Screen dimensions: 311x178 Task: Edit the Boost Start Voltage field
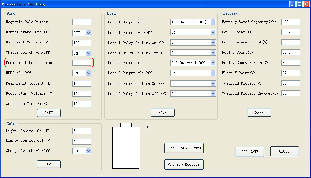coord(82,93)
